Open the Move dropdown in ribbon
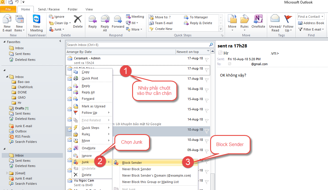Image resolution: width=328 pixels, height=190 pixels. click(x=232, y=23)
